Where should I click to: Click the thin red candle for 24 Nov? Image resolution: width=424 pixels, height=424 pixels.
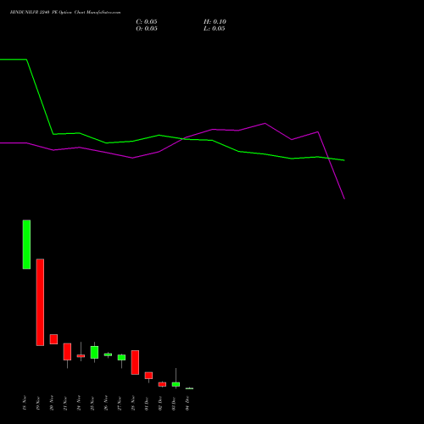(81, 356)
